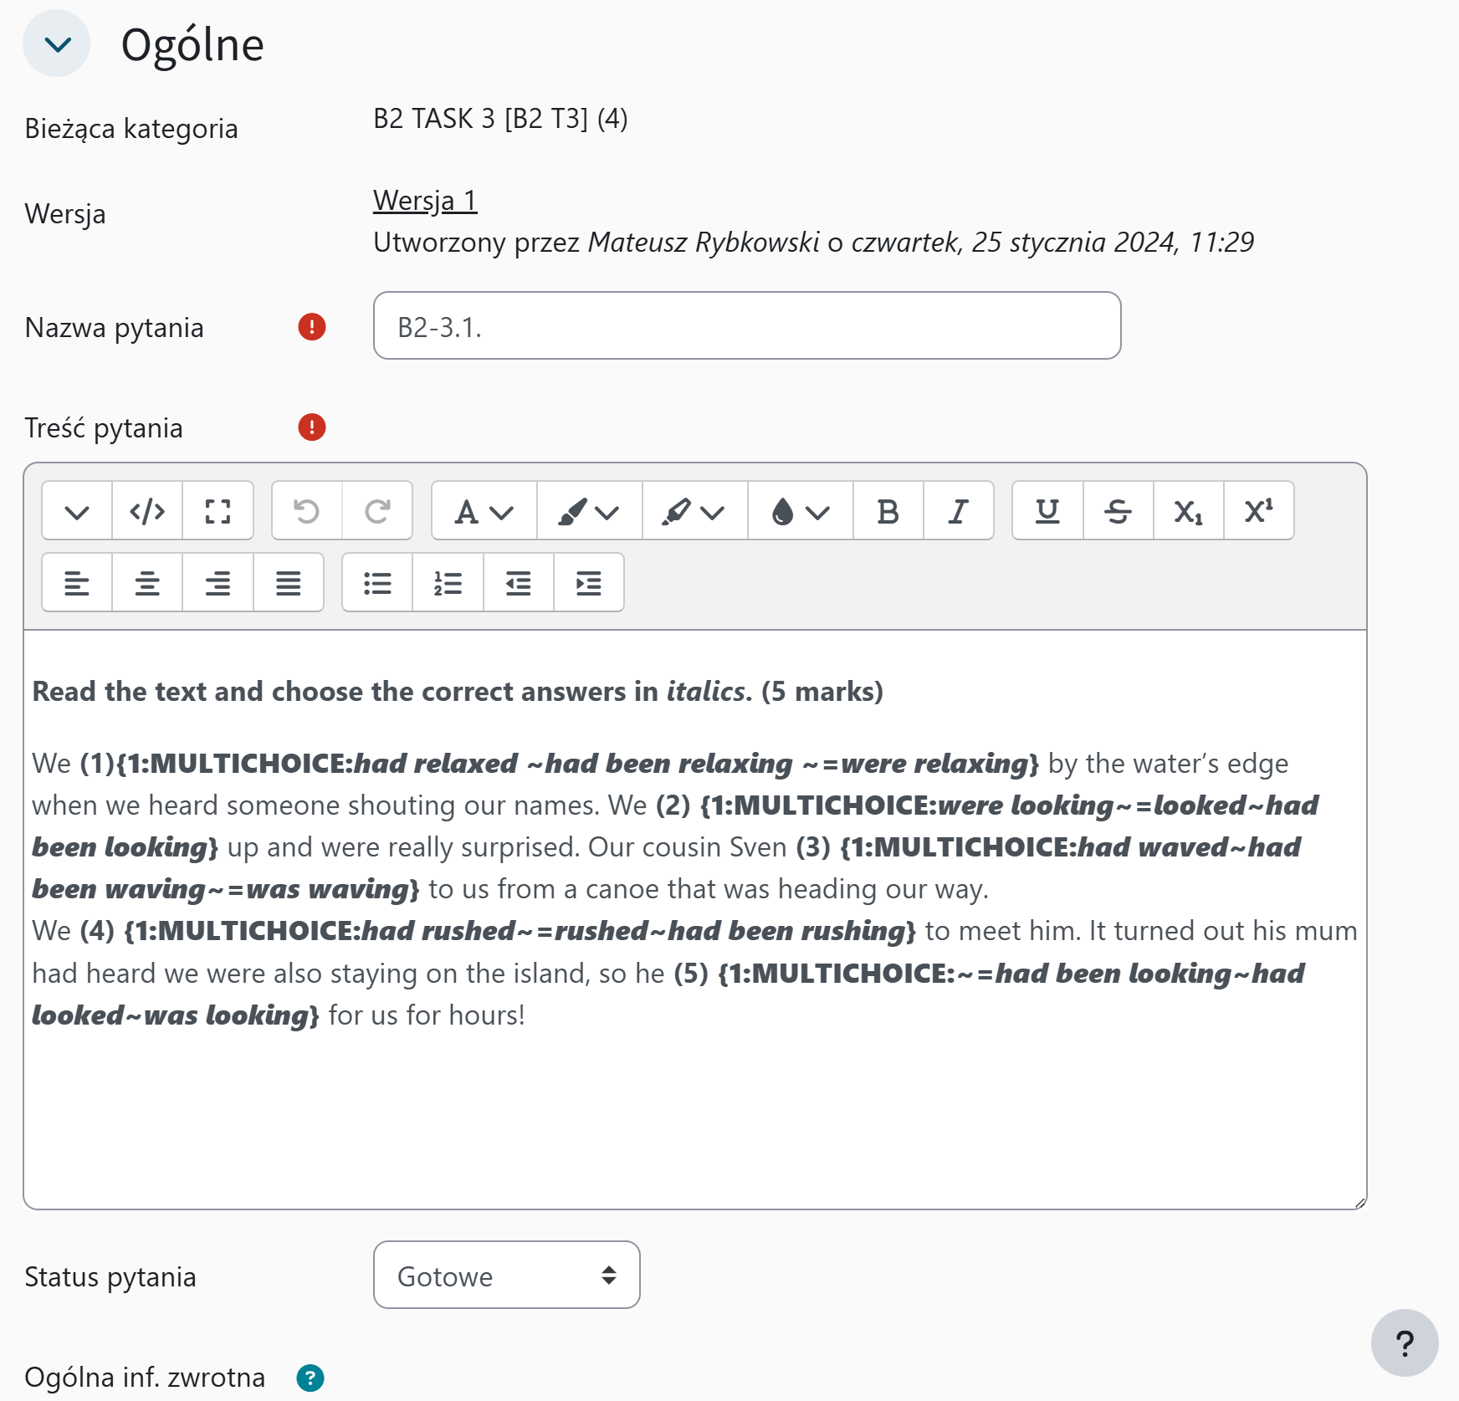The width and height of the screenshot is (1459, 1401).
Task: Click the Nazwa pytania input field
Action: click(x=746, y=326)
